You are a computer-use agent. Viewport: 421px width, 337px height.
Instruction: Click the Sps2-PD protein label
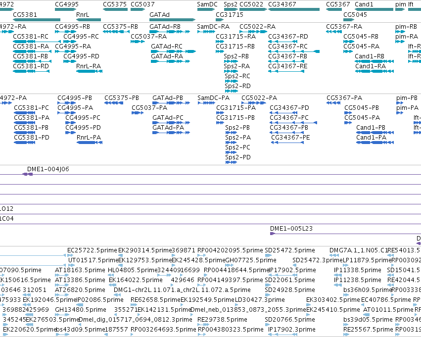[x=238, y=157]
